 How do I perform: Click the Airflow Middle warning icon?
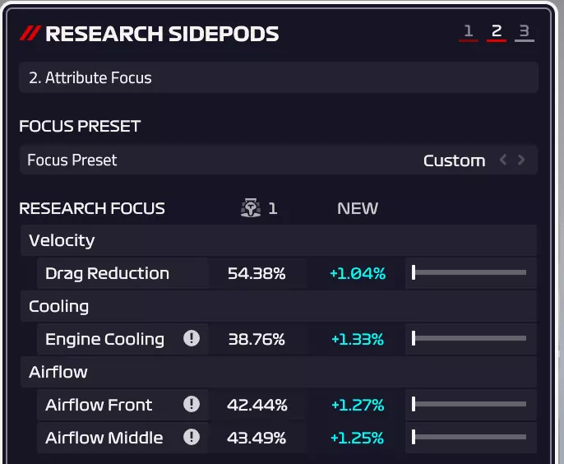pyautogui.click(x=192, y=438)
